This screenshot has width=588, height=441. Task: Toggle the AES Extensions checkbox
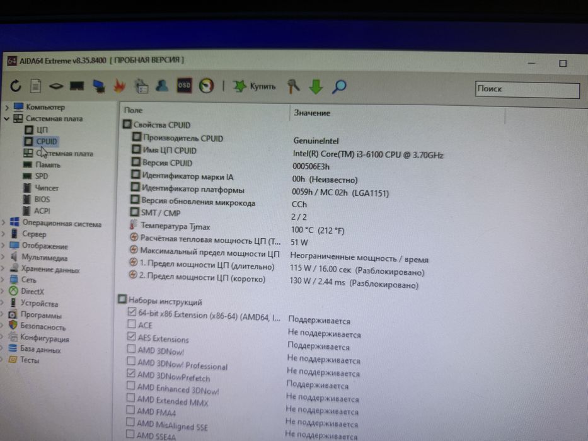[131, 336]
